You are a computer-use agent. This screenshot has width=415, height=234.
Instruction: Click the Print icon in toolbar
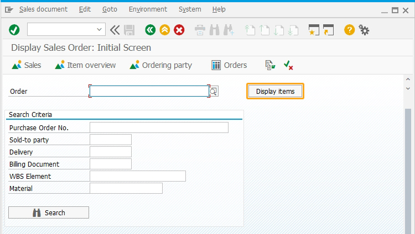click(x=200, y=30)
